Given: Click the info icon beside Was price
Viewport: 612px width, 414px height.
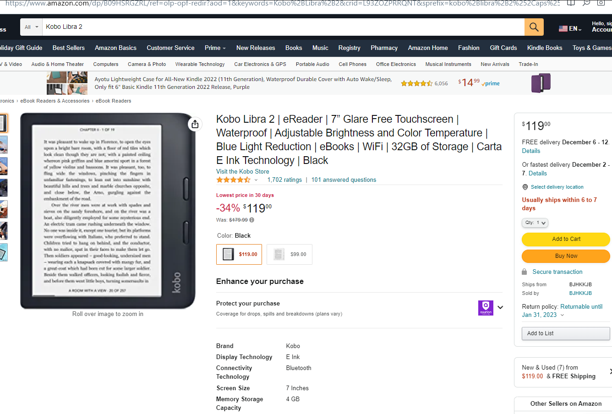Looking at the screenshot, I should point(251,220).
